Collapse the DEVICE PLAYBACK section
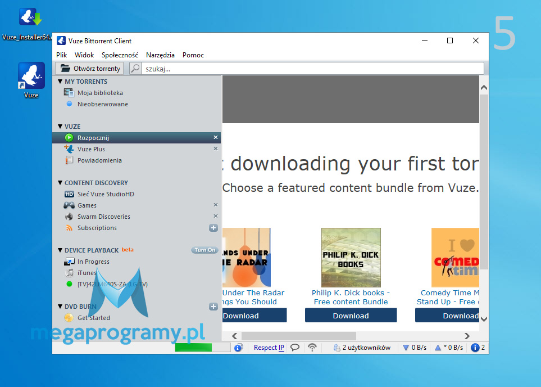 (60, 250)
